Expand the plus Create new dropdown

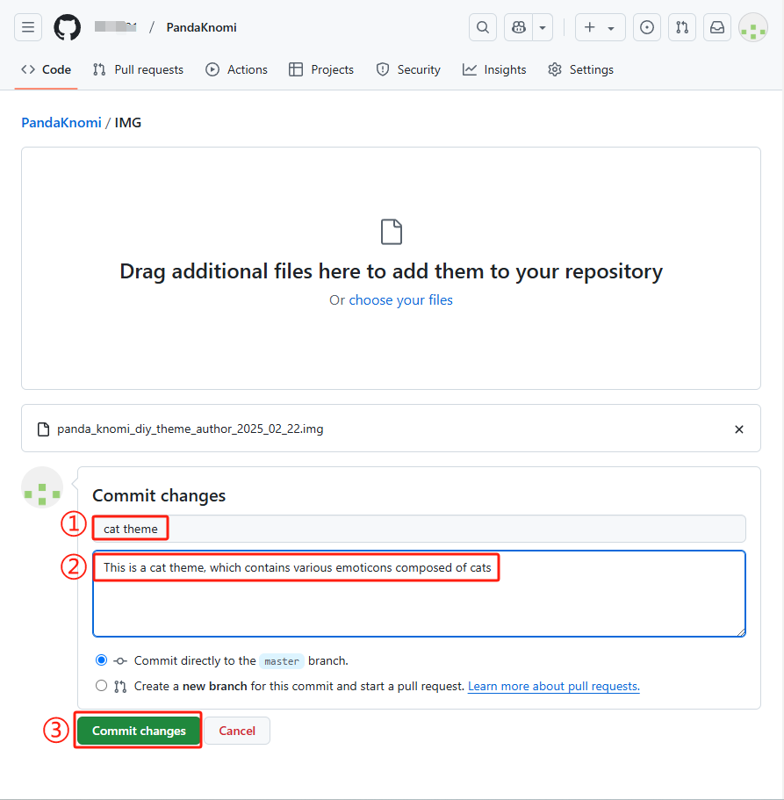(x=601, y=27)
